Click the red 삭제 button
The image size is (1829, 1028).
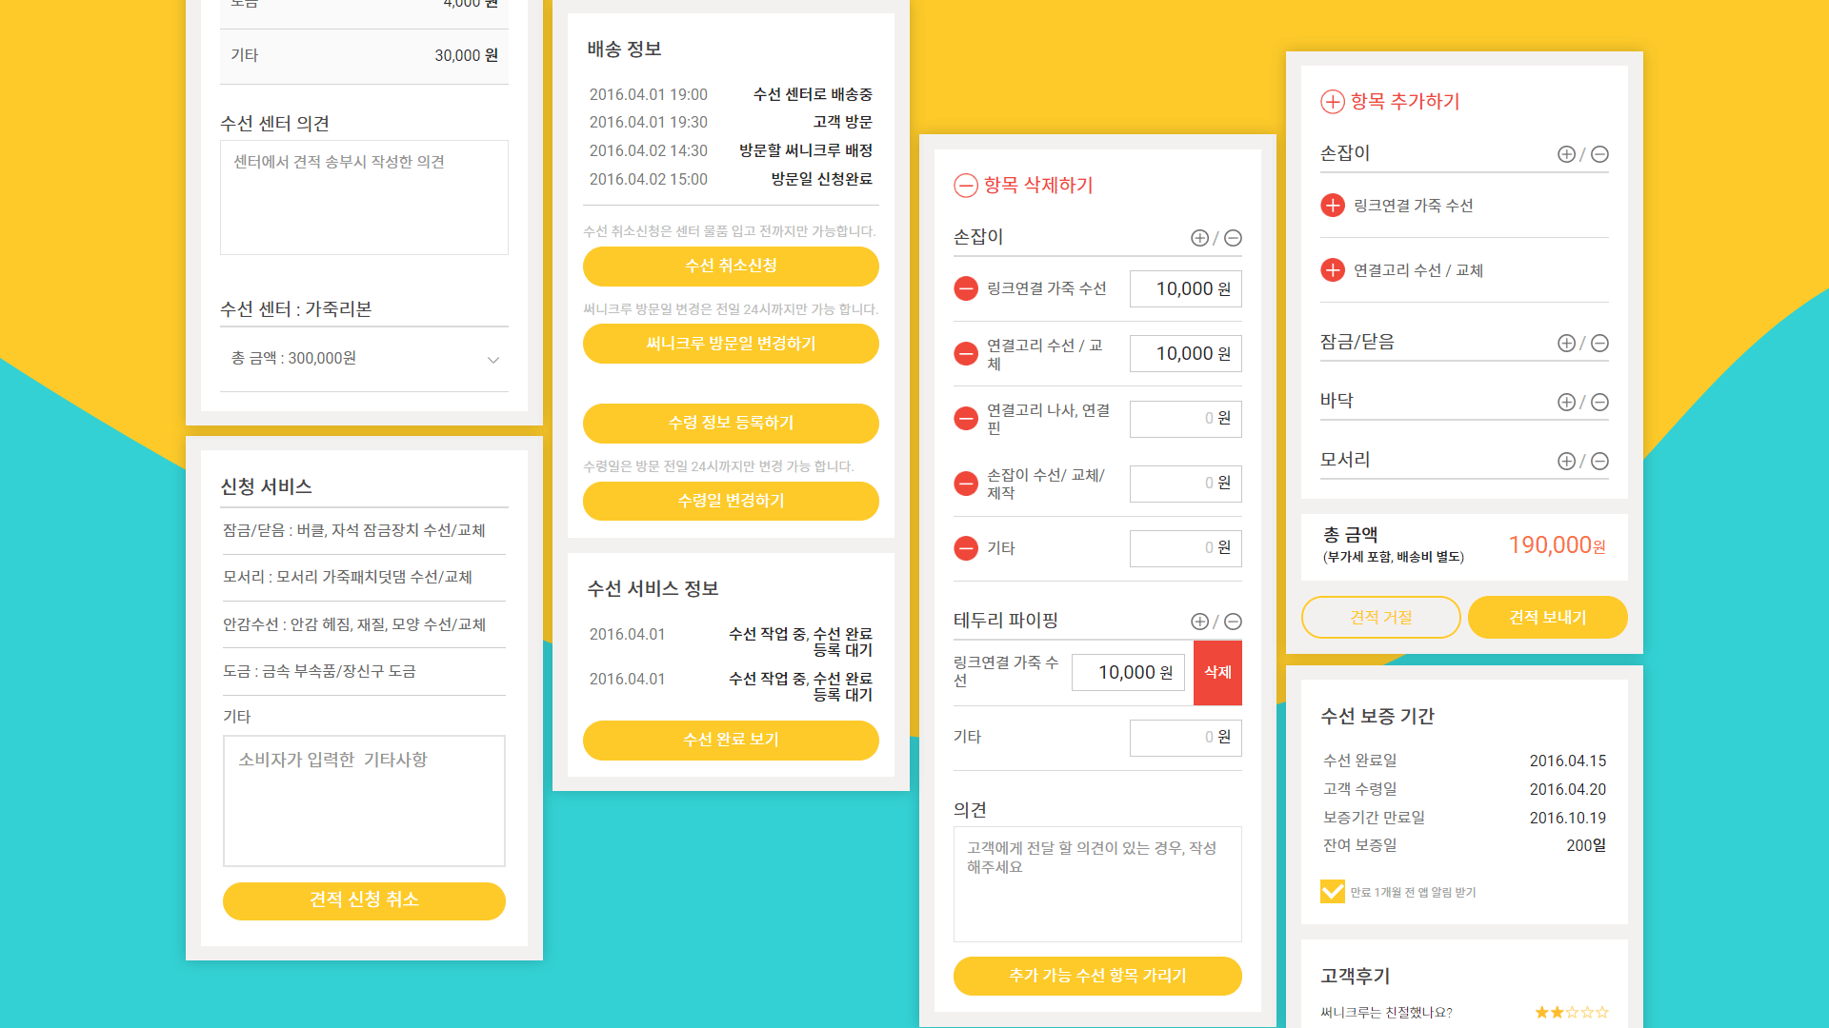click(x=1217, y=672)
